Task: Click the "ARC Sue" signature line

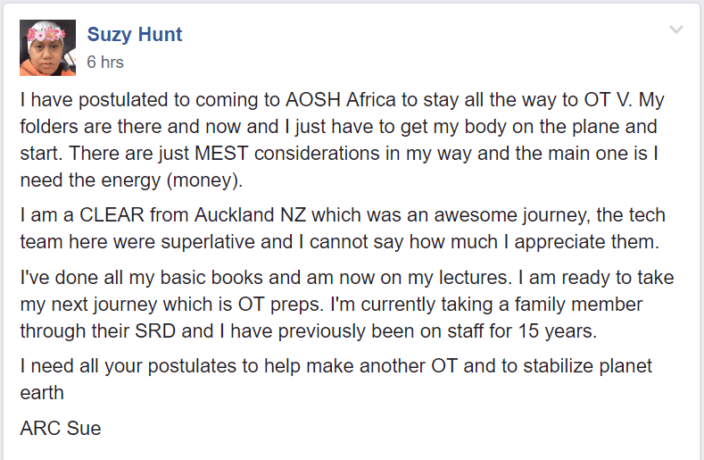Action: [61, 429]
